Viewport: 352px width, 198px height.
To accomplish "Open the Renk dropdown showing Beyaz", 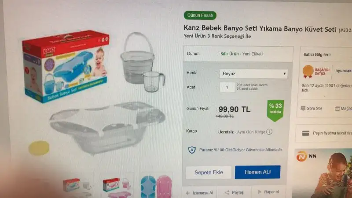I will pyautogui.click(x=254, y=73).
